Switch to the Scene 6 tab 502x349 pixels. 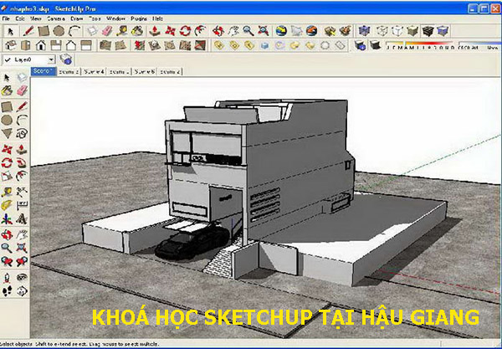click(x=145, y=72)
